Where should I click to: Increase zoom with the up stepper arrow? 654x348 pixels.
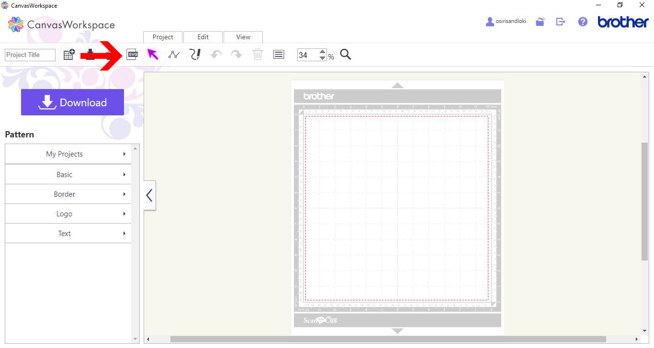pyautogui.click(x=323, y=52)
